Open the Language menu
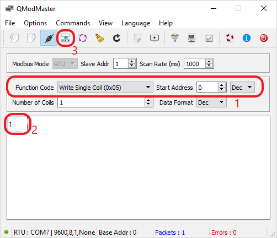 (136, 23)
